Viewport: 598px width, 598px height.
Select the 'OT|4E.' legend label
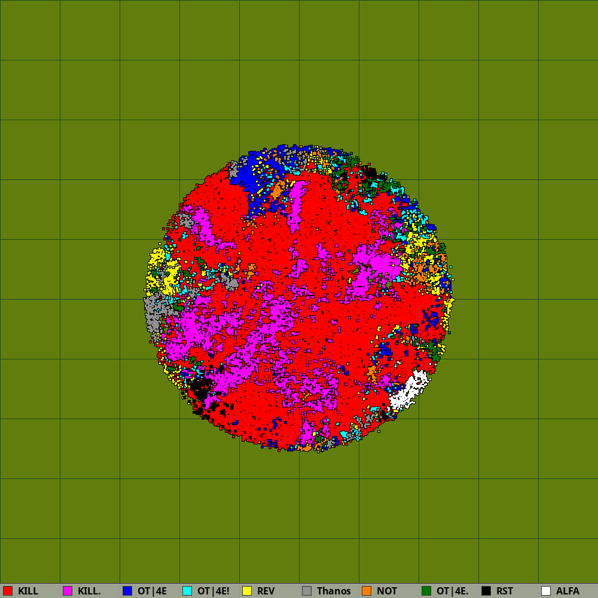[x=452, y=591]
